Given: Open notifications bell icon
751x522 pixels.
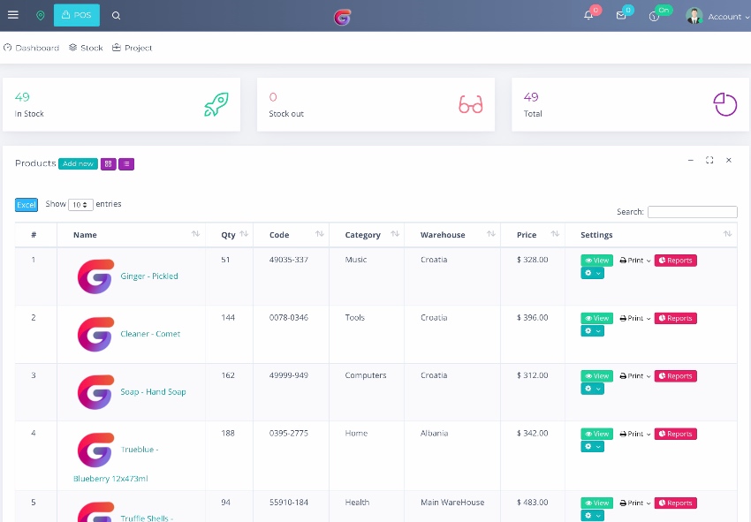Looking at the screenshot, I should click(x=588, y=15).
